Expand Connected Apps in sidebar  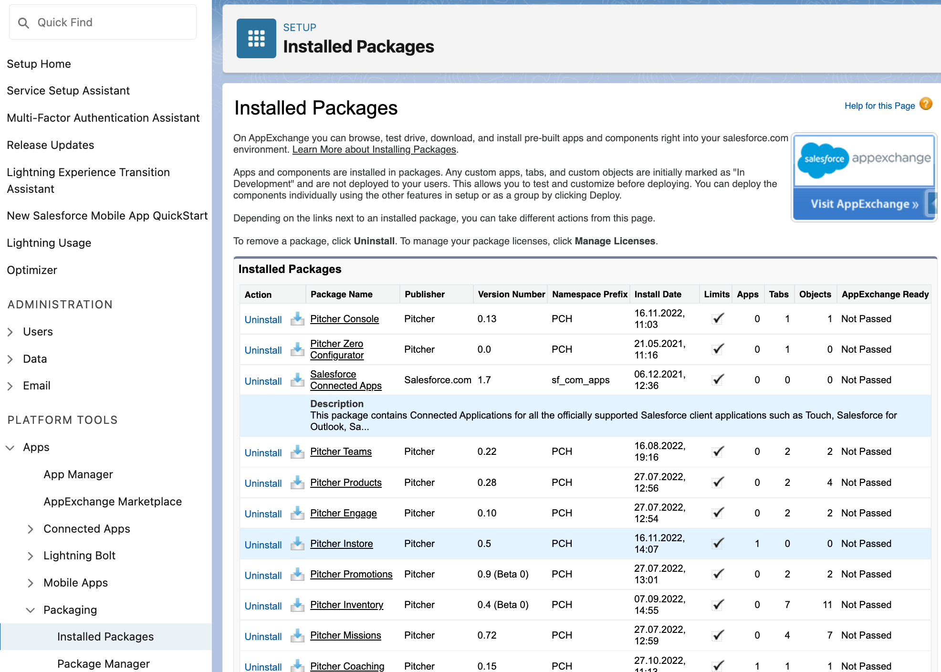[30, 529]
